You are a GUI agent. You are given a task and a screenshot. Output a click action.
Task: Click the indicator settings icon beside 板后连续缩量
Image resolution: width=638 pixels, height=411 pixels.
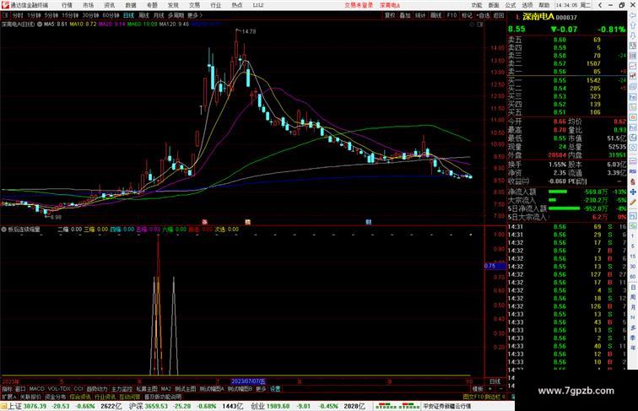click(3, 230)
